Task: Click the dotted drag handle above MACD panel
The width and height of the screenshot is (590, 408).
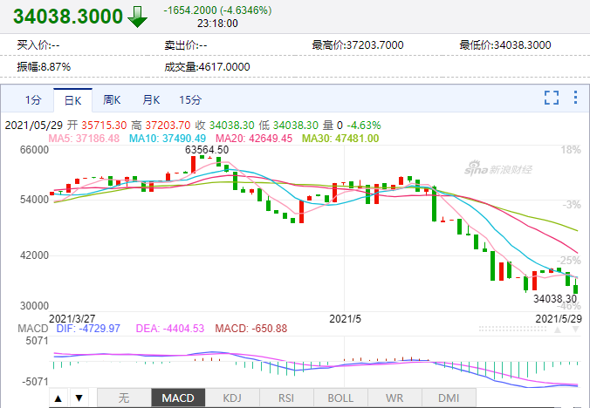Action: [512, 330]
